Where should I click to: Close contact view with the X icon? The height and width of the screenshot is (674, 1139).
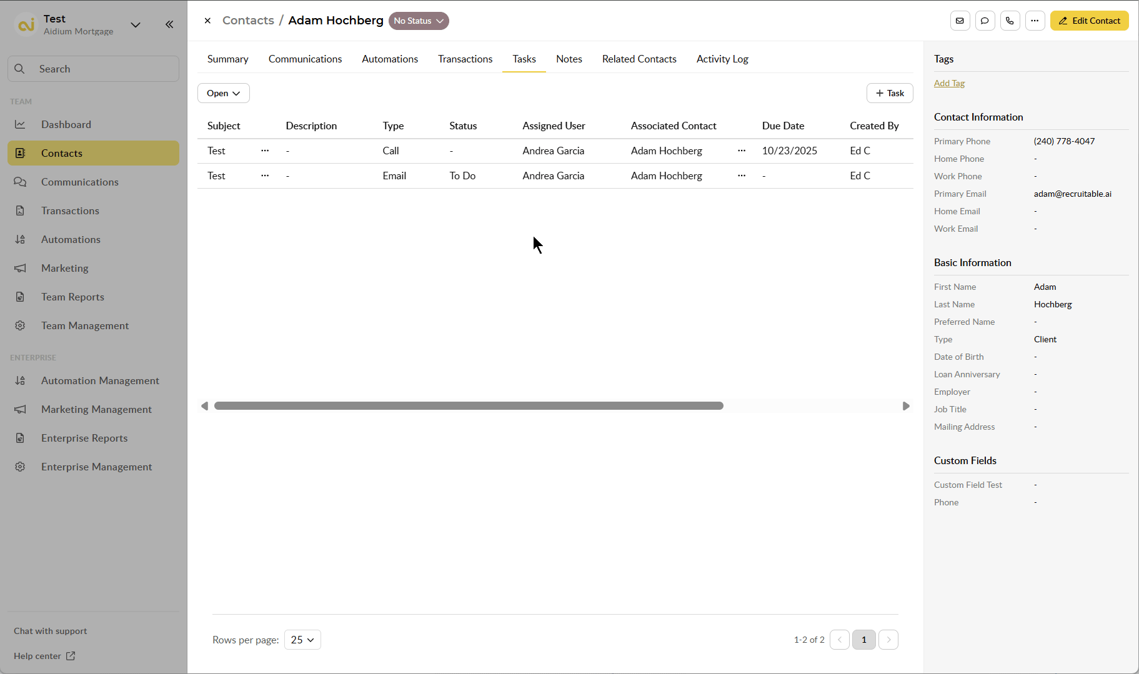click(207, 21)
